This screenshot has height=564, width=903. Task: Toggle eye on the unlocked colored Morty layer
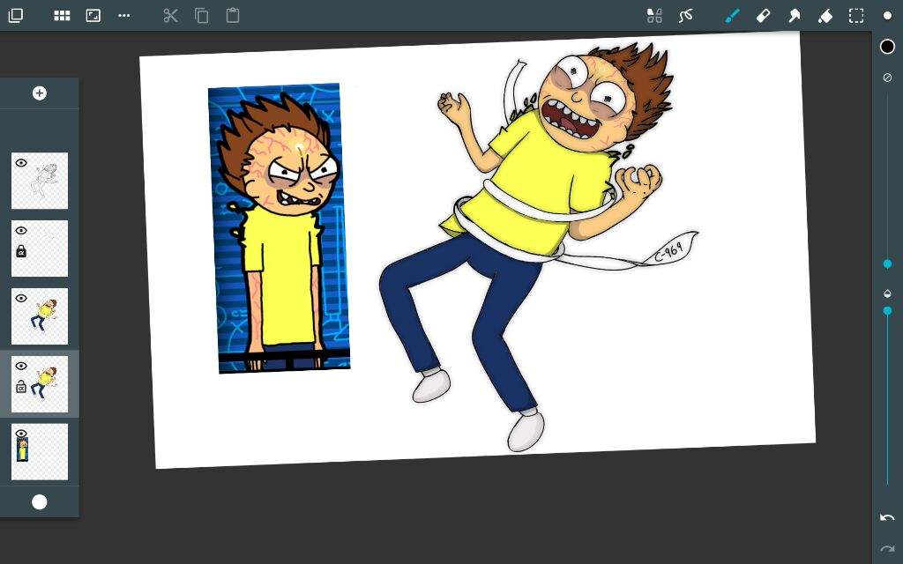[x=21, y=298]
